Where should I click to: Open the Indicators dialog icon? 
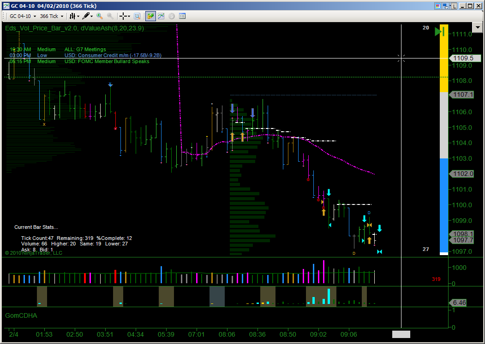[161, 16]
